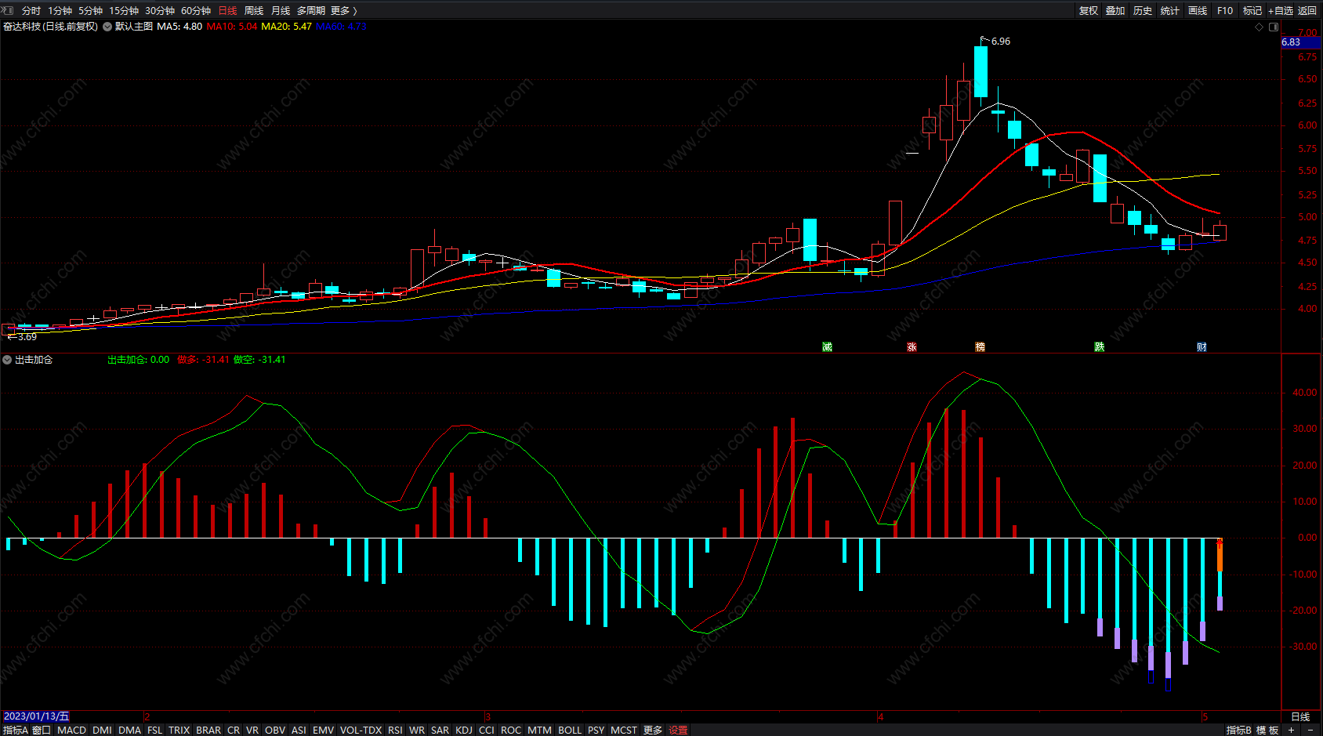Switch to 分时 intraday view

click(x=31, y=10)
